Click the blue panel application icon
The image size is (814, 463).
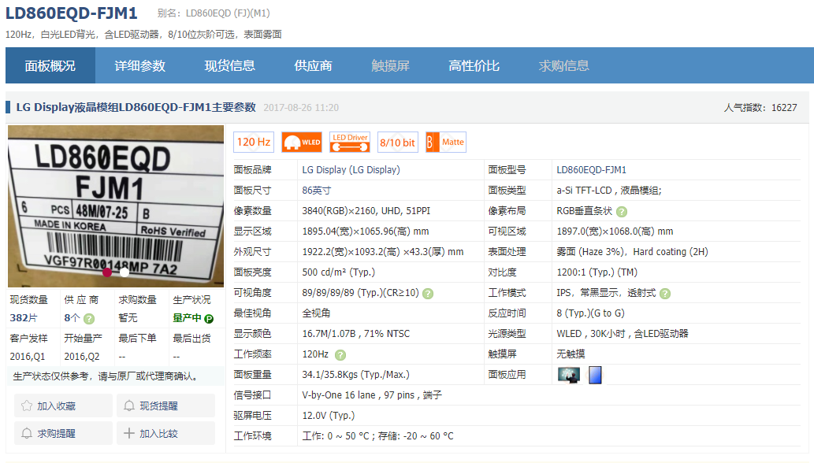coord(595,375)
